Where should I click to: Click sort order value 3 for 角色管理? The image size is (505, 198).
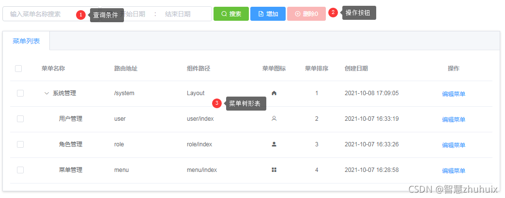317,144
